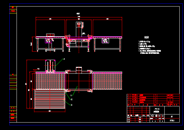
Task: Pick the projection symbol in title block
Action: pos(154,116)
